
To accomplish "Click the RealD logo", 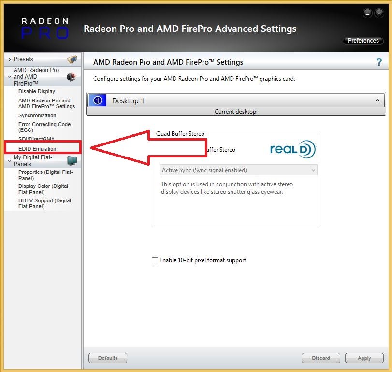I will 293,149.
